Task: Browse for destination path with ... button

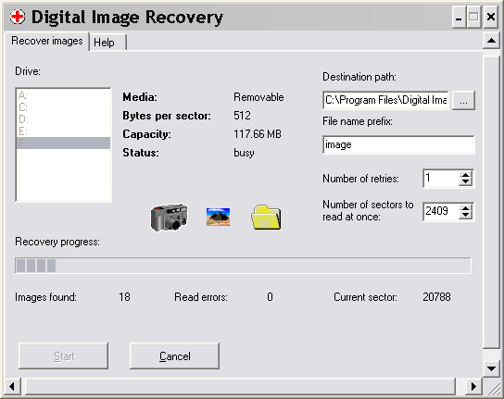Action: pos(463,101)
